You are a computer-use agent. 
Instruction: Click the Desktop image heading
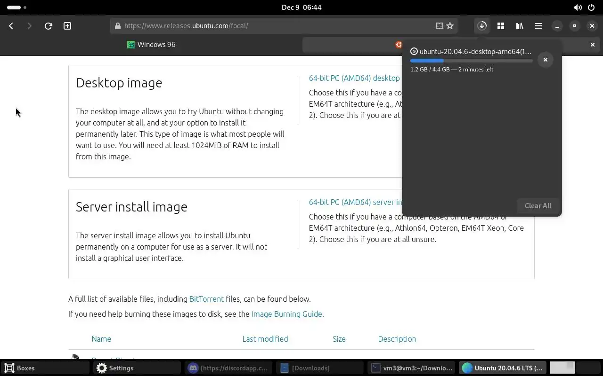point(119,83)
